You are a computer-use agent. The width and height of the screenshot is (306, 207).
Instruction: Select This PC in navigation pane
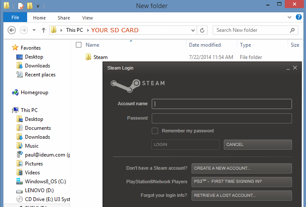tap(25, 110)
